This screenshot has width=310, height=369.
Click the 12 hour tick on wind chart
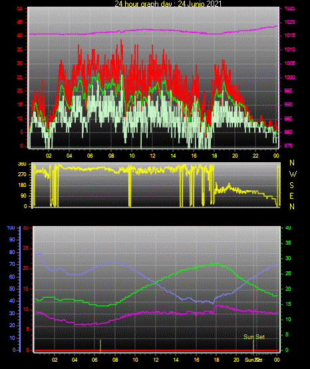point(152,156)
